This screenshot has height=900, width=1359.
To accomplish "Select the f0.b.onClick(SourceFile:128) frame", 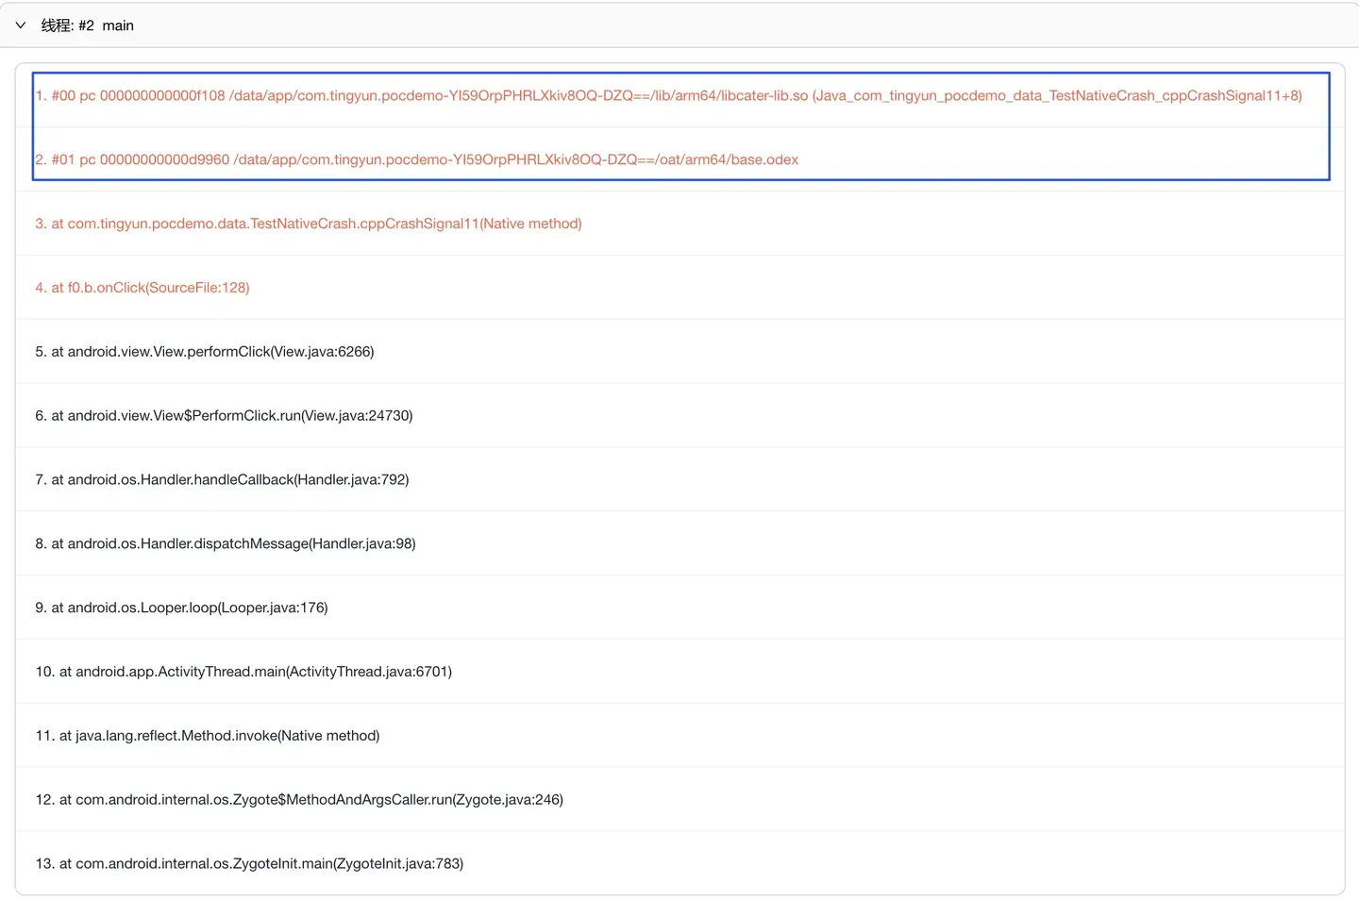I will click(x=143, y=288).
